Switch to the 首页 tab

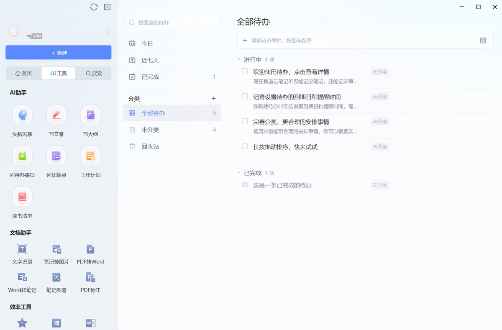pos(23,73)
